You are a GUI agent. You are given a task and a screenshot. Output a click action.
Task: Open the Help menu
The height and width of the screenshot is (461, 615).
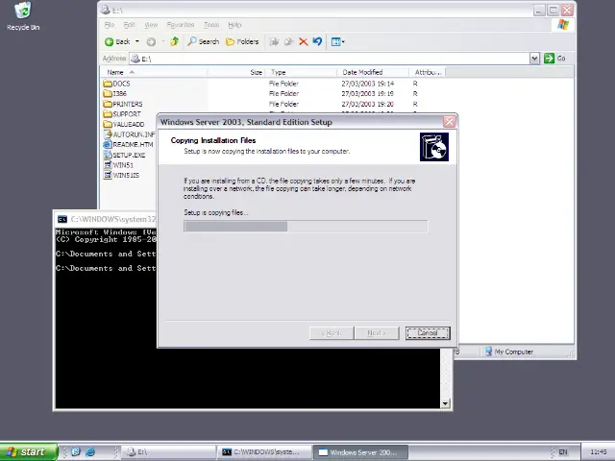234,25
